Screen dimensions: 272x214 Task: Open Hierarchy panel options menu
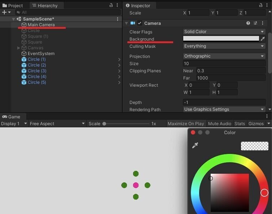[117, 5]
